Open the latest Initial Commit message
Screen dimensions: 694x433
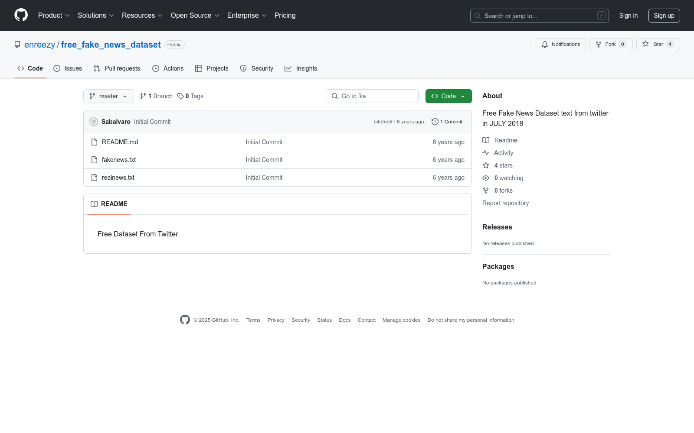click(152, 122)
